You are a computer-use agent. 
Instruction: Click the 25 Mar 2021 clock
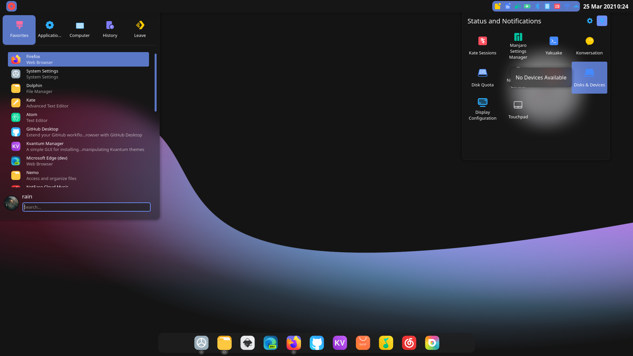point(606,6)
